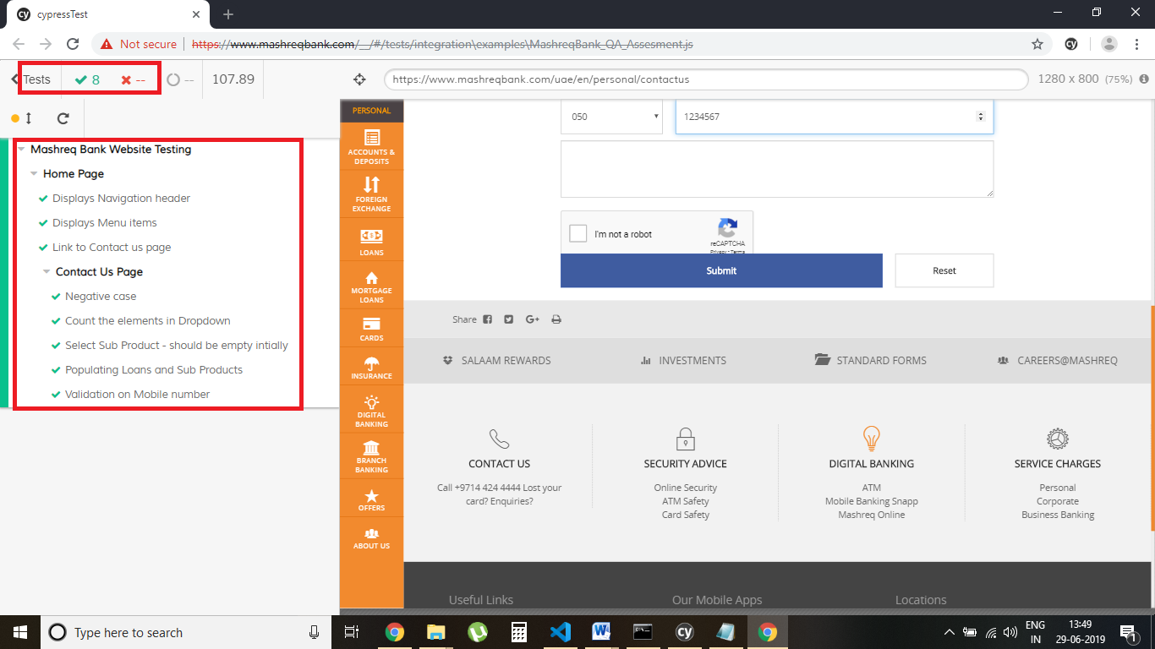1155x649 pixels.
Task: Select the Negative case test
Action: [x=101, y=297]
